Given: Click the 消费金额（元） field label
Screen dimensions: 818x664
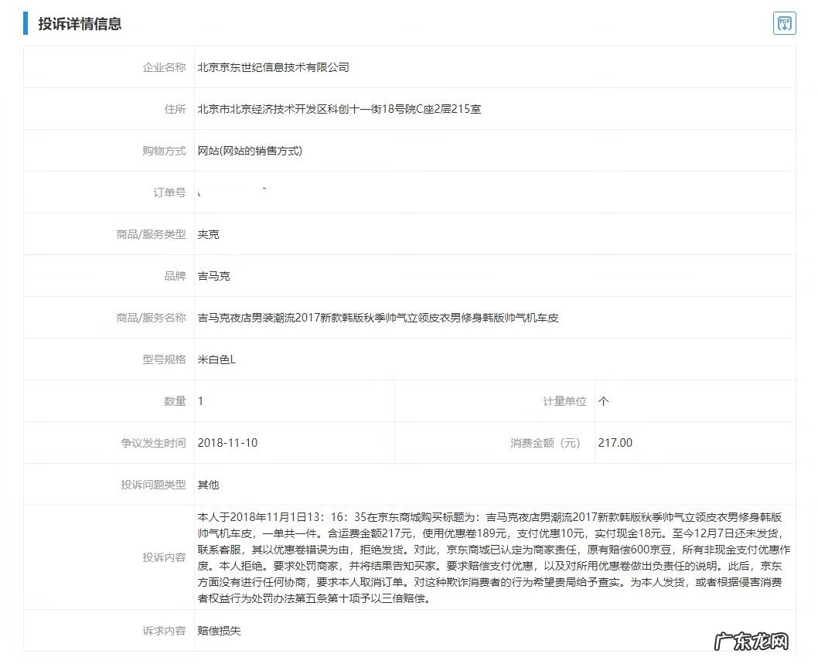Looking at the screenshot, I should [544, 443].
